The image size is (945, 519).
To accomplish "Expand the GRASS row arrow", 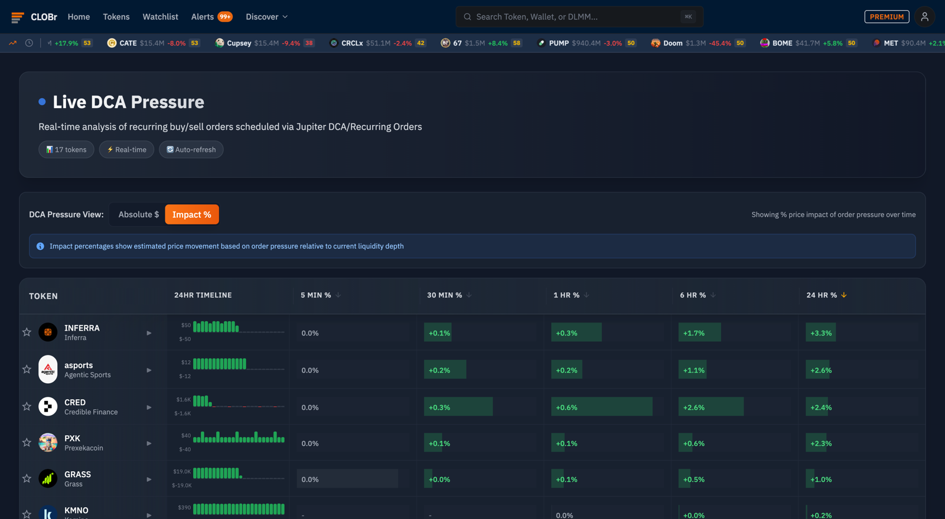I will pyautogui.click(x=149, y=479).
